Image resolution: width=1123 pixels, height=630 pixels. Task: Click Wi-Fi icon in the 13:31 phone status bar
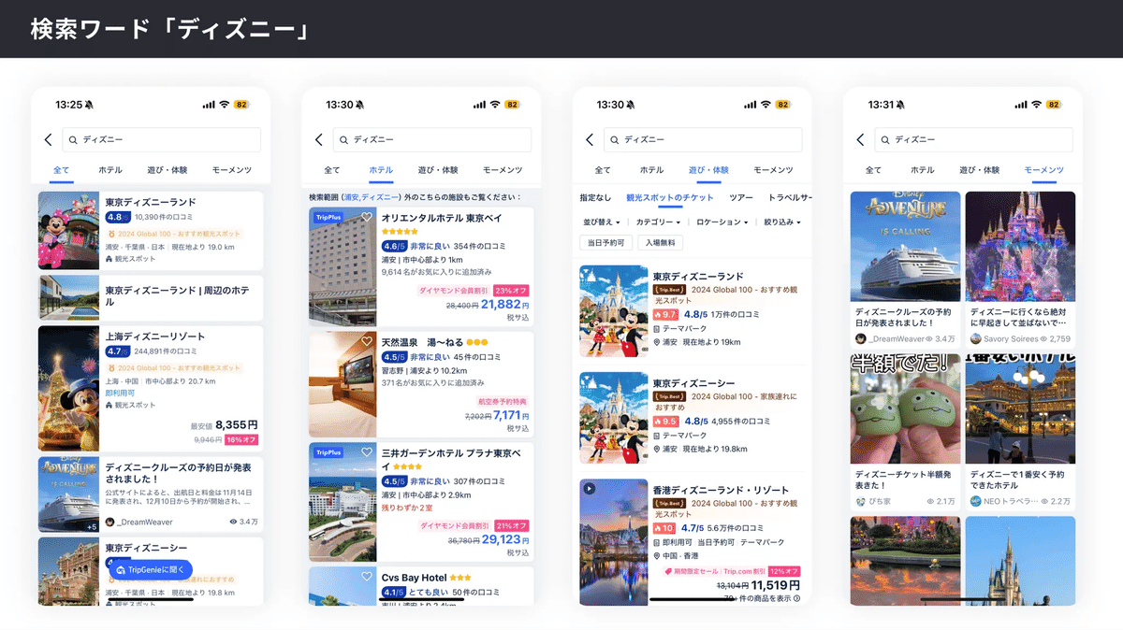pyautogui.click(x=1036, y=105)
